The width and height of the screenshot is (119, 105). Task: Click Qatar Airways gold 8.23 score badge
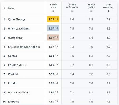coord(53,19)
